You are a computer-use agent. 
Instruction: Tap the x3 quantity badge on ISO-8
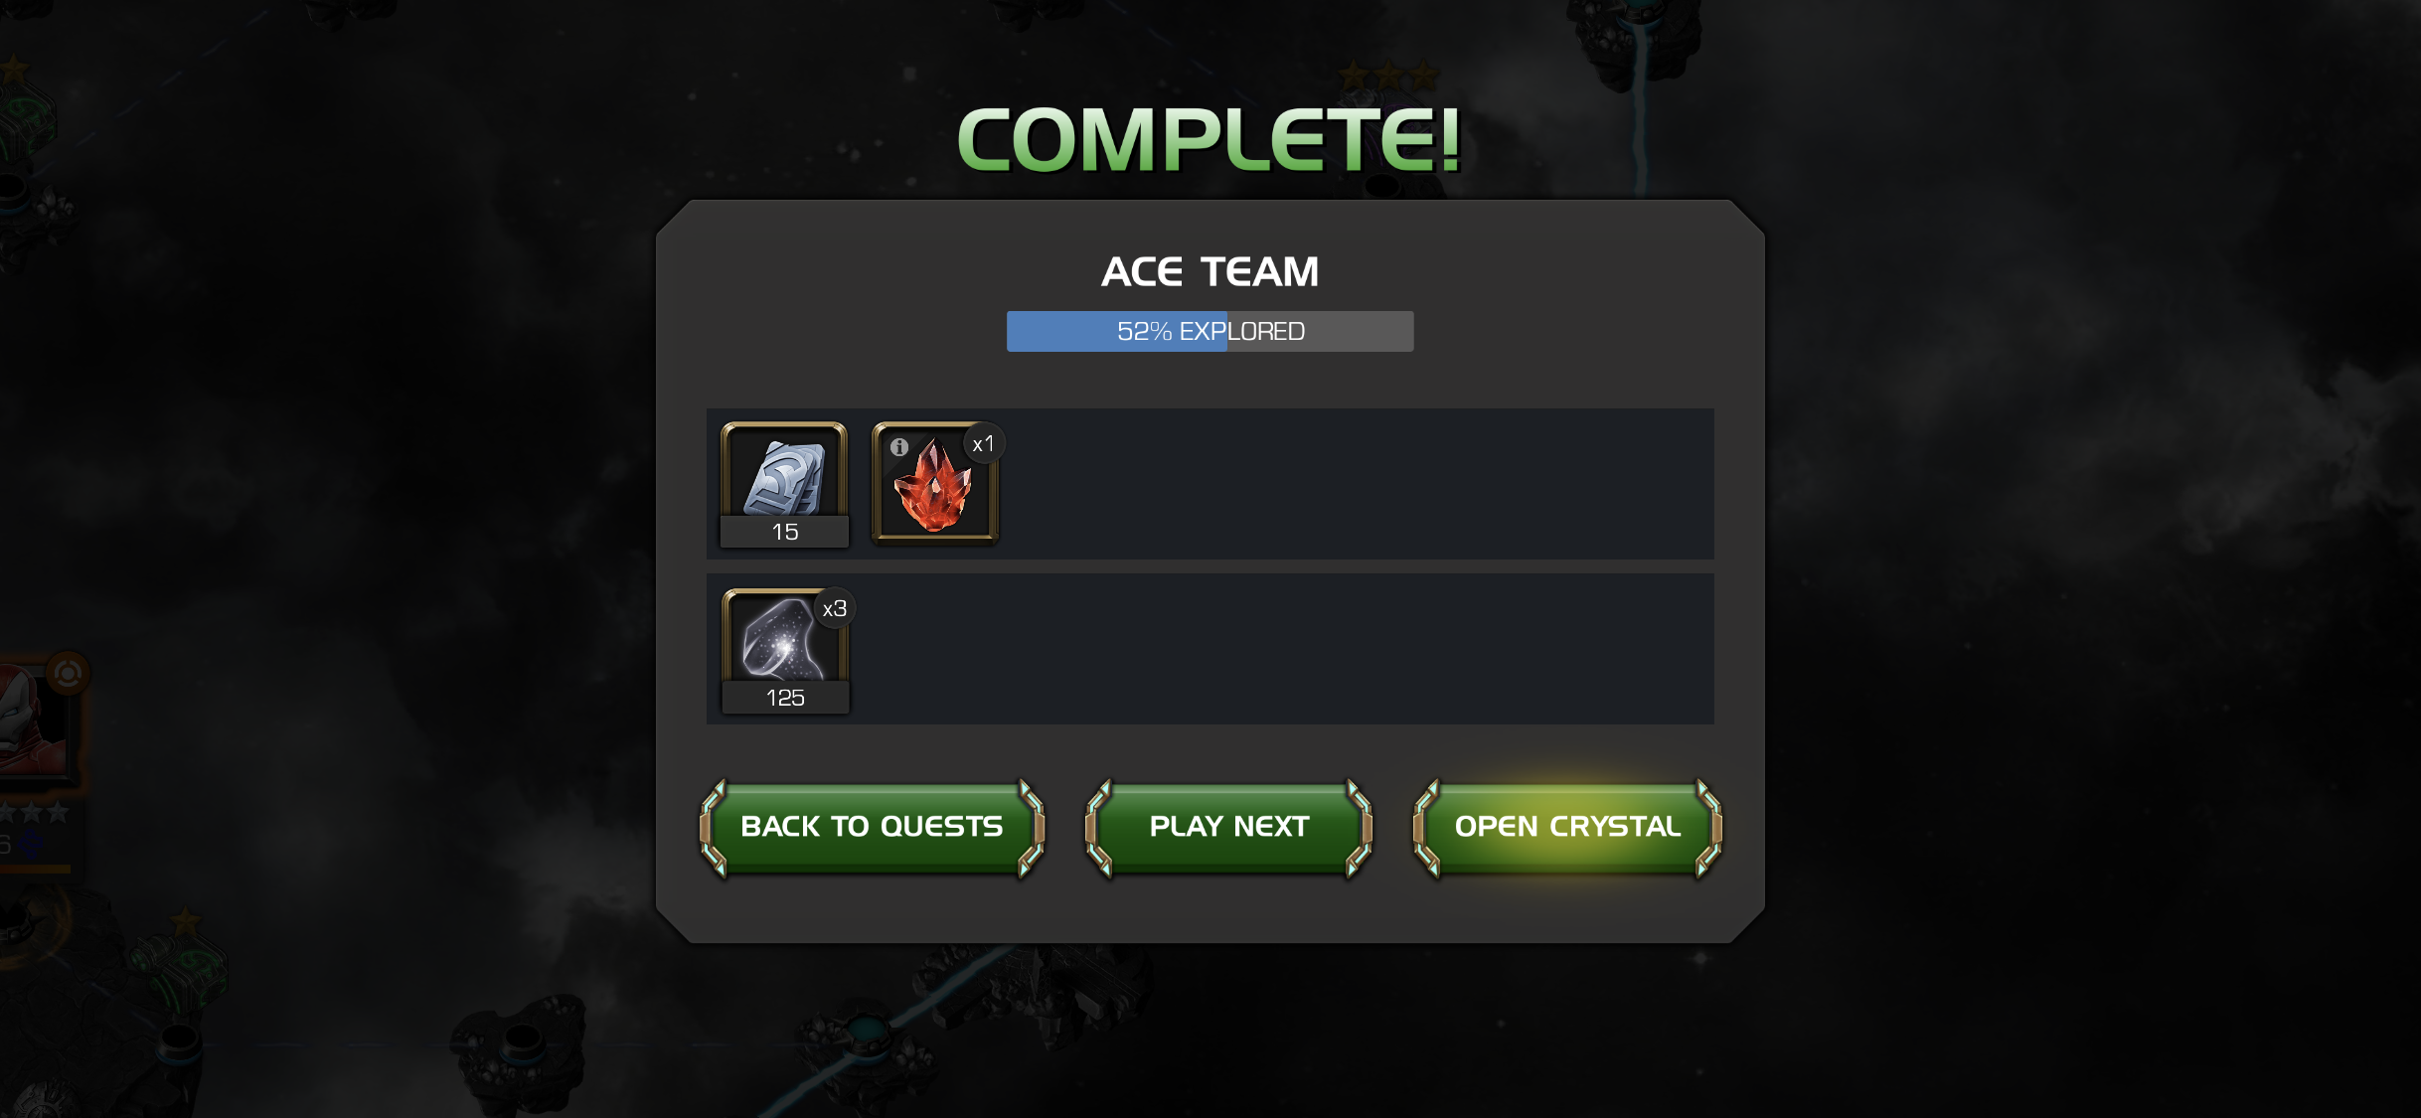(x=834, y=608)
